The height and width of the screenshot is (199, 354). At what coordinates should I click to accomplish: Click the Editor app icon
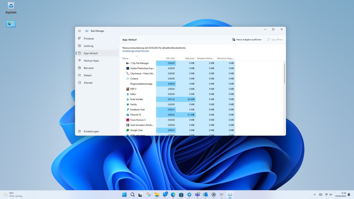tap(128, 94)
